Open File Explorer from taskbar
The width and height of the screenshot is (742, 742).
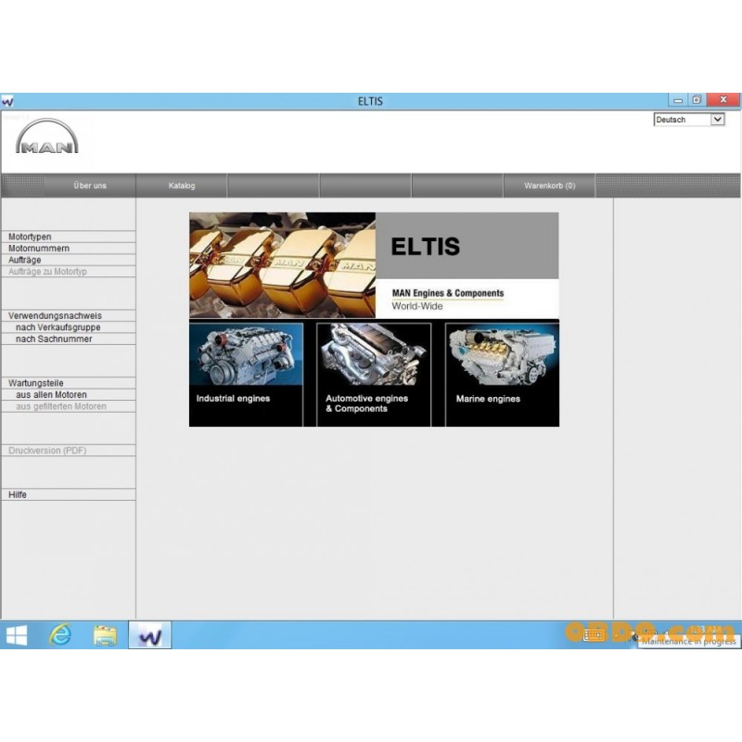tap(105, 635)
